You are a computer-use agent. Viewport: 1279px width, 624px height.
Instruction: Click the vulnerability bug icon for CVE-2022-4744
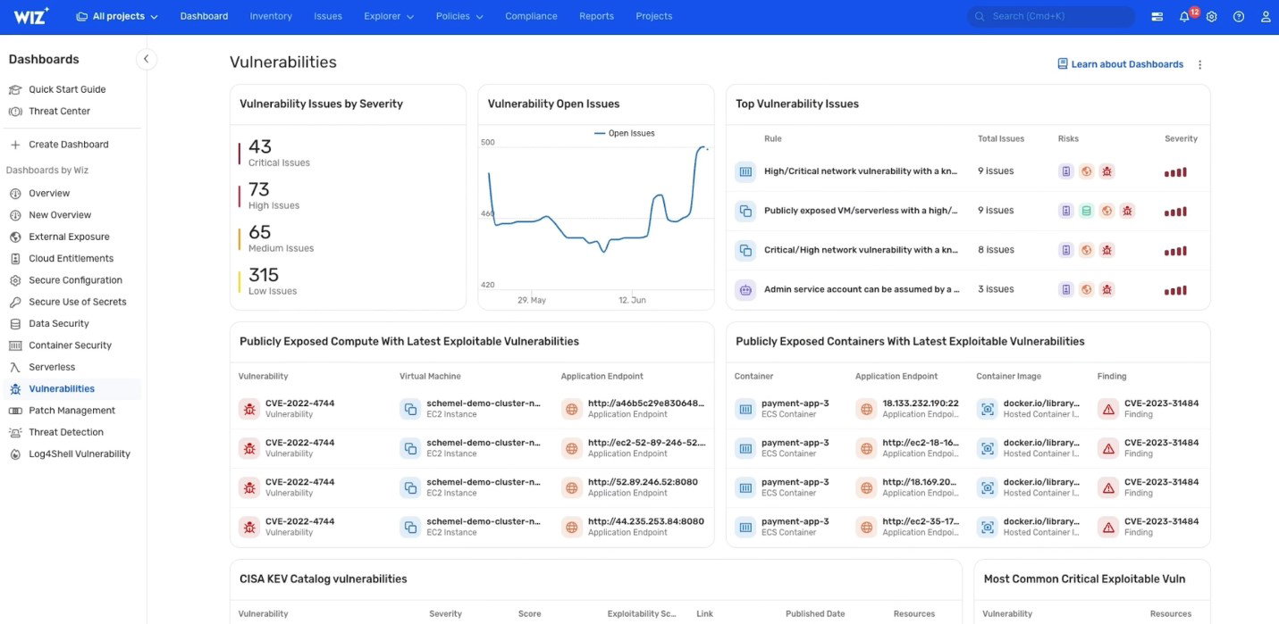click(x=248, y=408)
